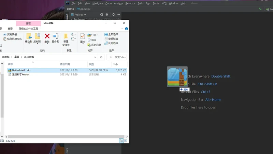
Task: Click the red Delete icon in ribbon
Action: pos(47,36)
